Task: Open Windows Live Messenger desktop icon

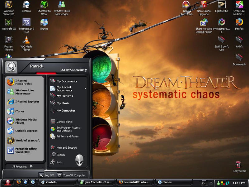Action: (62, 8)
